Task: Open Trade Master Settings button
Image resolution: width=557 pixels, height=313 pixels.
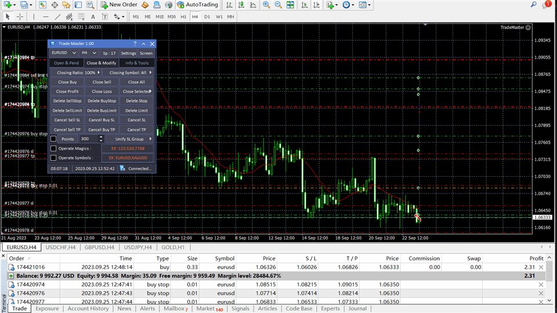Action: tap(128, 53)
